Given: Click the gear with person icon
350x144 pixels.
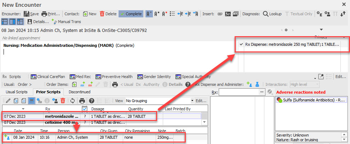Looking at the screenshot, I should pyautogui.click(x=327, y=14).
